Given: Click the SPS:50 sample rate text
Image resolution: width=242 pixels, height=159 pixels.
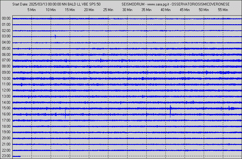Looking at the screenshot, I should [x=95, y=4].
